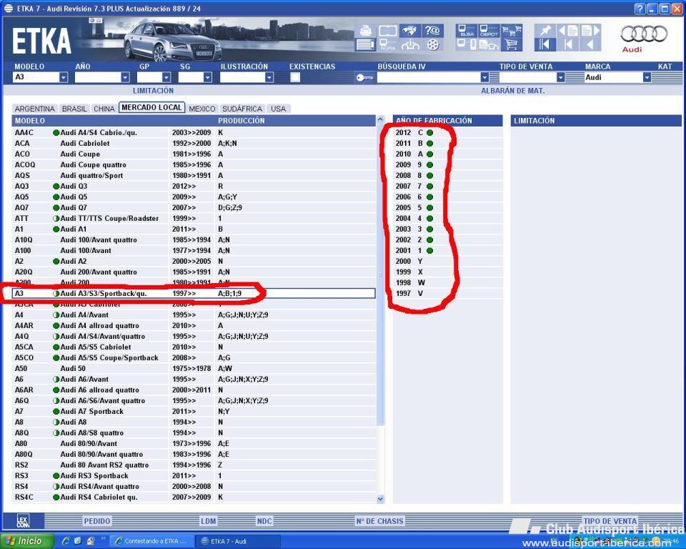Click the document-and-car icon
The width and height of the screenshot is (686, 549).
coord(489,44)
